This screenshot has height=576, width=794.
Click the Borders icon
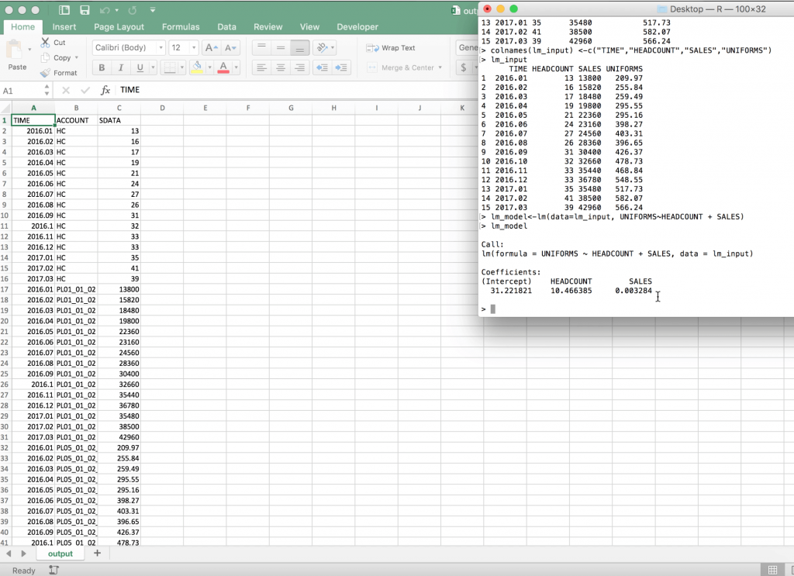tap(170, 67)
